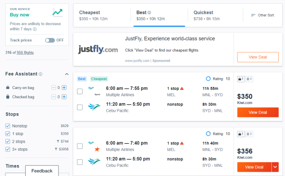This screenshot has width=285, height=176.
Task: Click the checked bag icon above $356
Action: click(249, 134)
